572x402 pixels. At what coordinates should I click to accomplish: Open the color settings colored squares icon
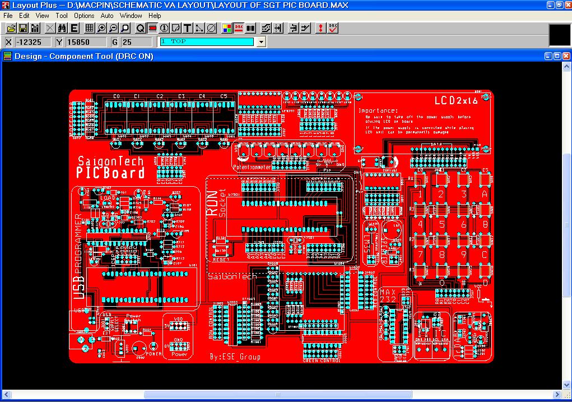[227, 28]
